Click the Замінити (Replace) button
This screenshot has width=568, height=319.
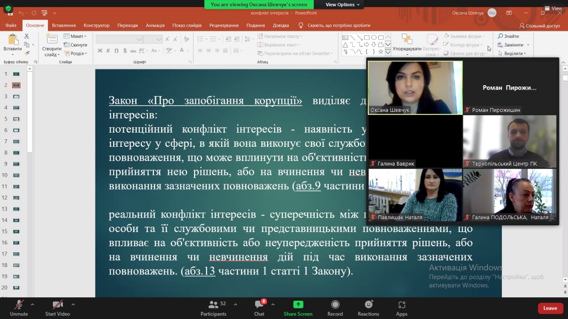tap(510, 45)
